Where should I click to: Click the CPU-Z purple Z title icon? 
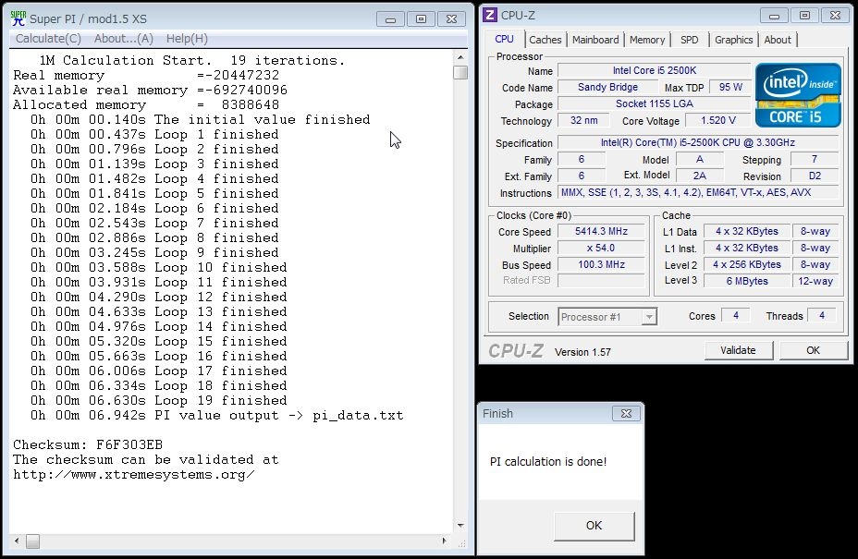[490, 14]
